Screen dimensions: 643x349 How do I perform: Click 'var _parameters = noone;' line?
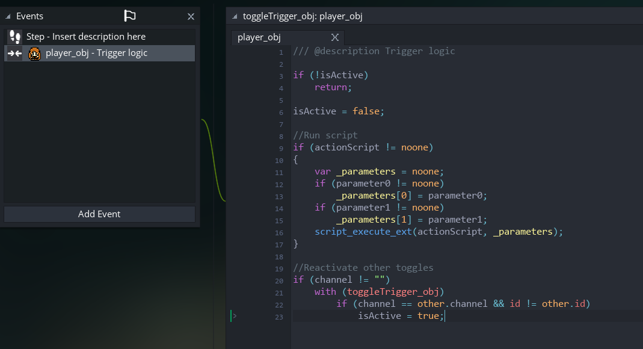click(x=379, y=171)
